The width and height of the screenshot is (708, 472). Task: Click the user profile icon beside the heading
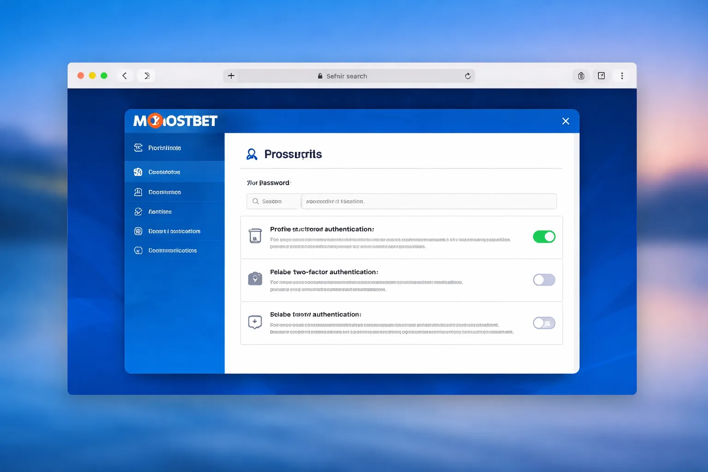click(x=252, y=154)
